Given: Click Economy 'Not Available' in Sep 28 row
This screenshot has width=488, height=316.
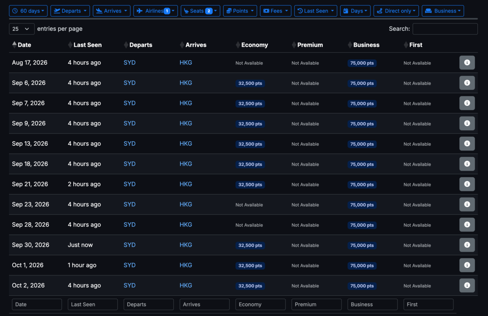Looking at the screenshot, I should coord(249,225).
